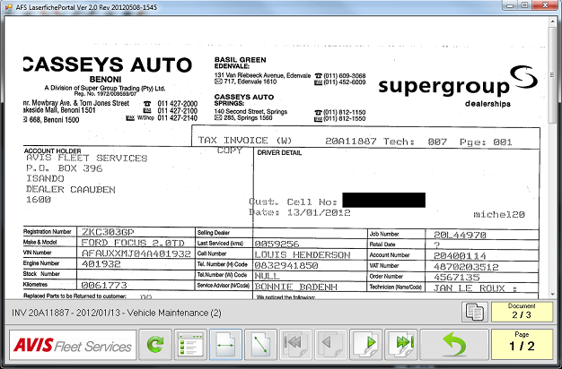Click the vertical scrollbar thumb
The image size is (562, 369).
pos(553,75)
